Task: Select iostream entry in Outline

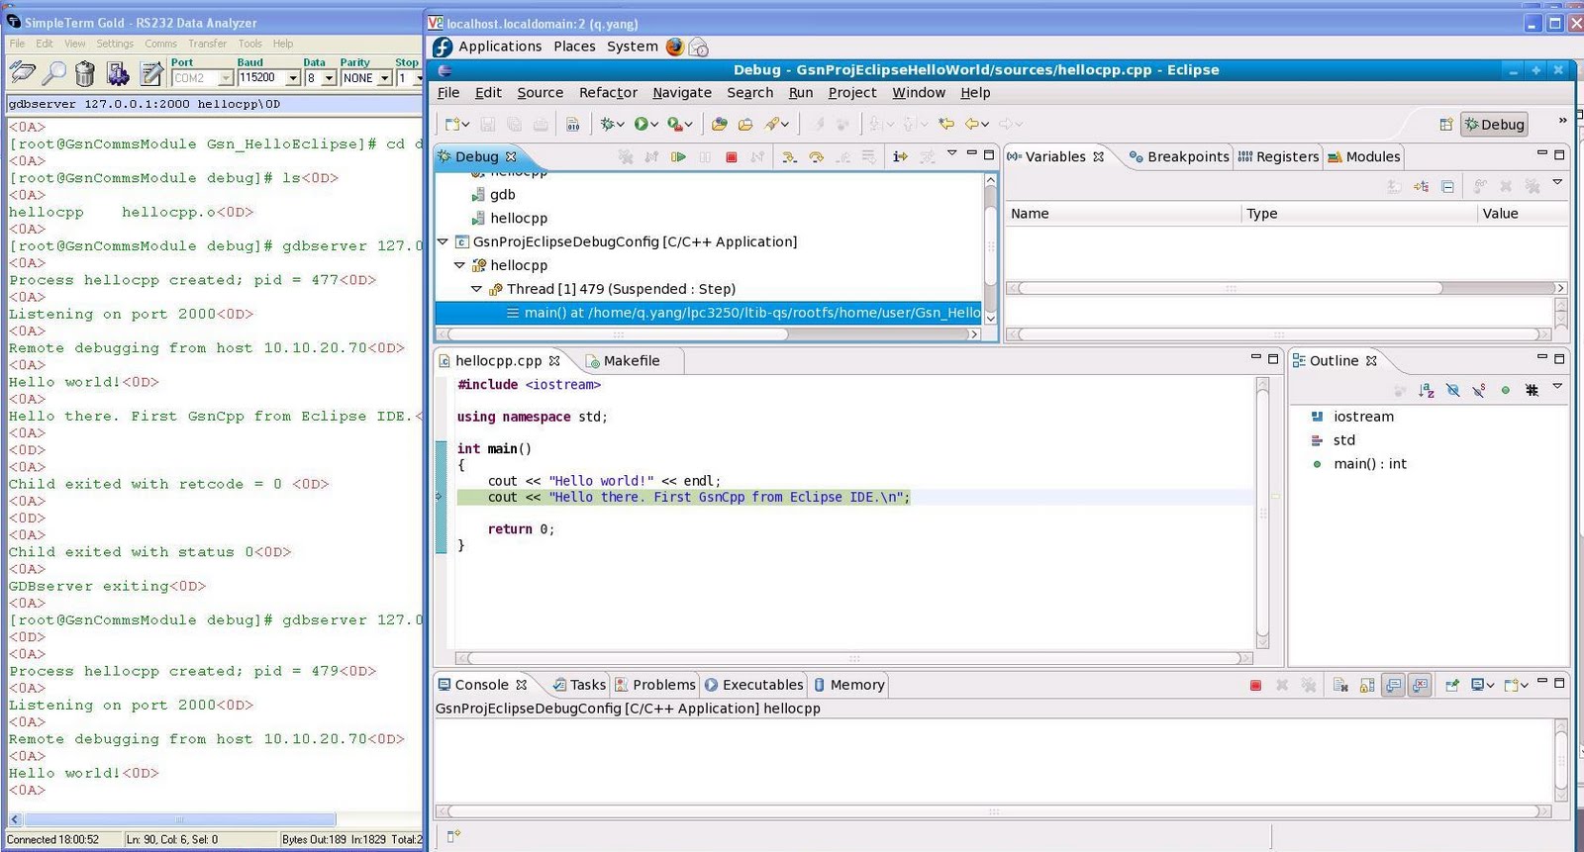Action: point(1363,417)
